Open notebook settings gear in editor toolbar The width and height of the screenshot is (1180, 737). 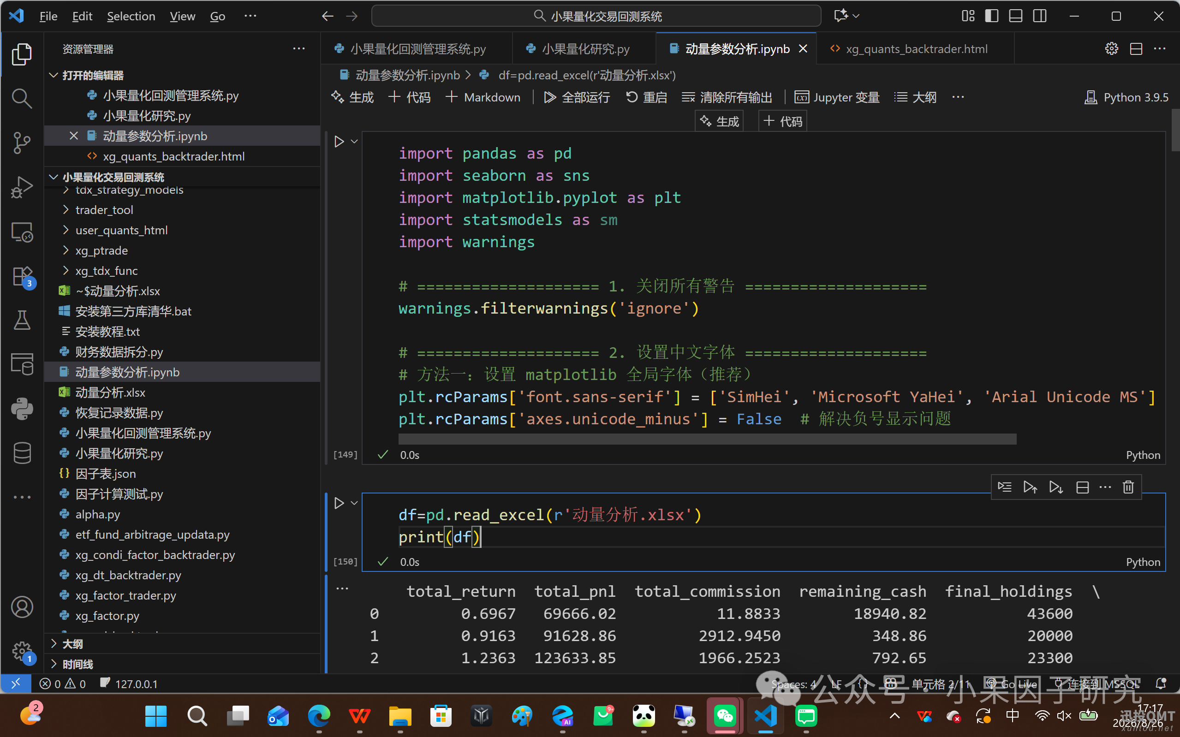point(1111,49)
